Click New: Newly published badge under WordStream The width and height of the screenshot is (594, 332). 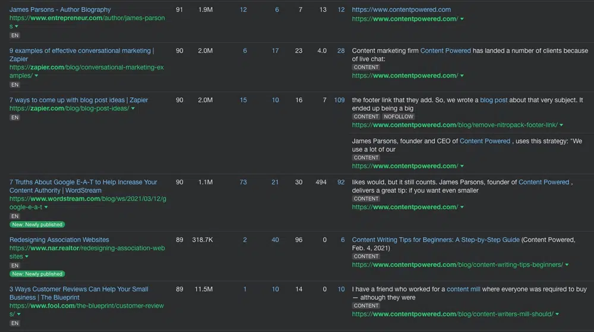37,225
